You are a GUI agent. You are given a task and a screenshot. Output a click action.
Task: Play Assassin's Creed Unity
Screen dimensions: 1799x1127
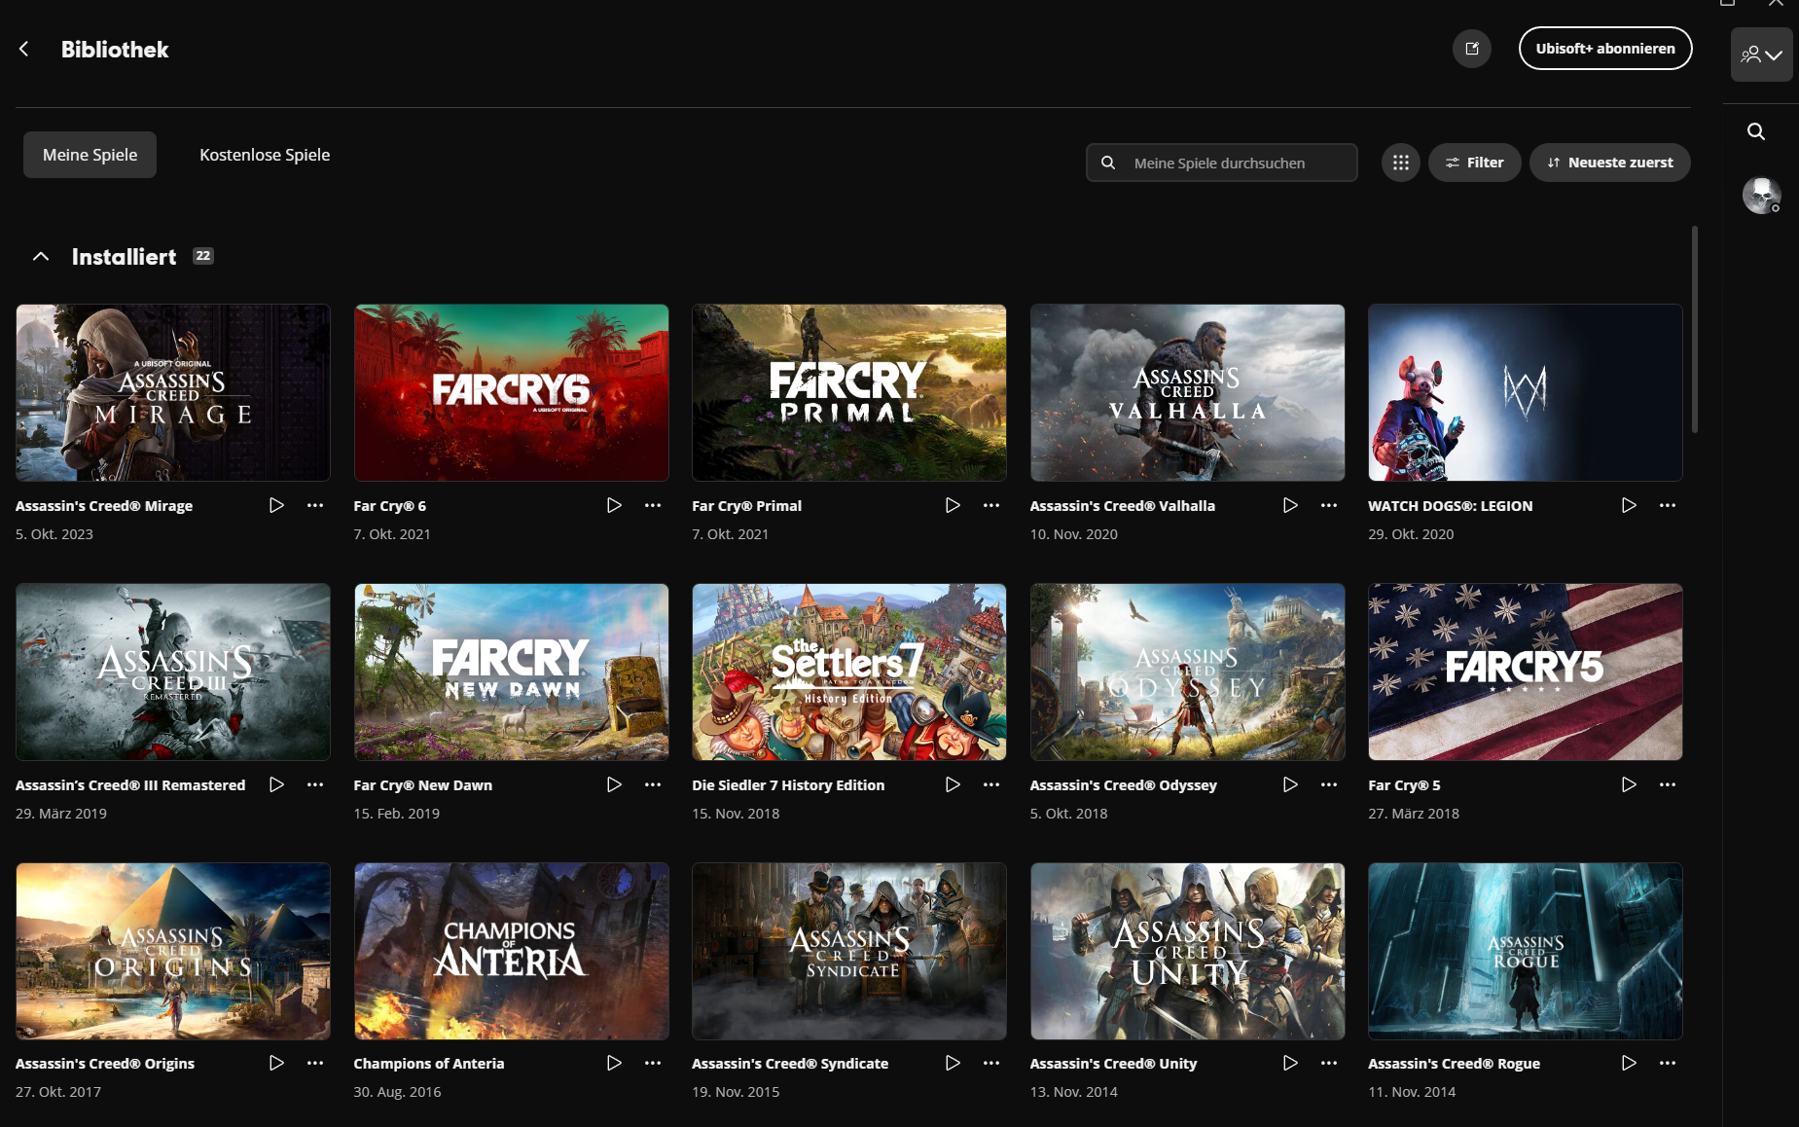[1290, 1063]
